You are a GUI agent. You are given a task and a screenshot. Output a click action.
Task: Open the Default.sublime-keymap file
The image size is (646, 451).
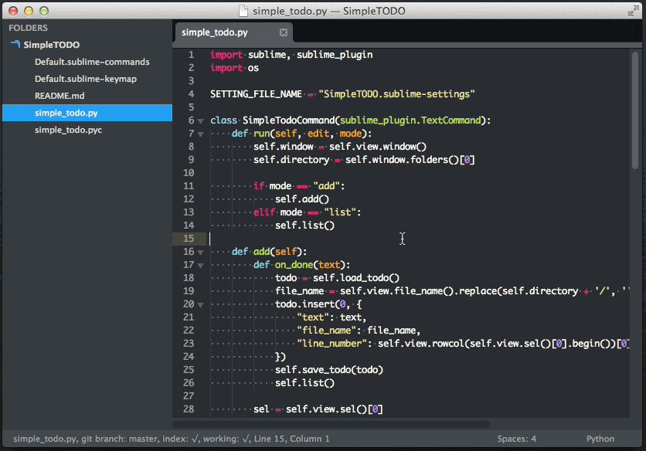[84, 79]
